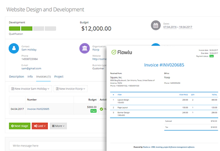
Task: Click the Paid status badge in invoice row
Action: tap(93, 111)
